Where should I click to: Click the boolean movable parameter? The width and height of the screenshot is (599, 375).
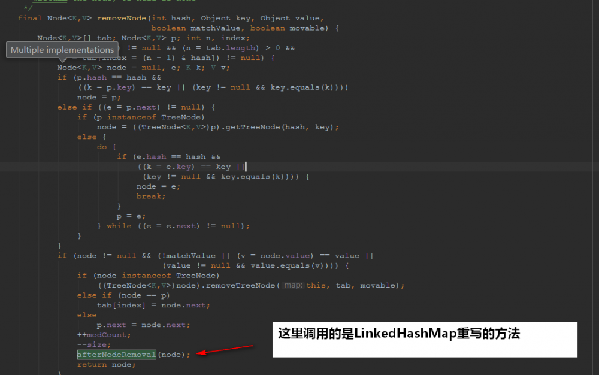point(288,28)
